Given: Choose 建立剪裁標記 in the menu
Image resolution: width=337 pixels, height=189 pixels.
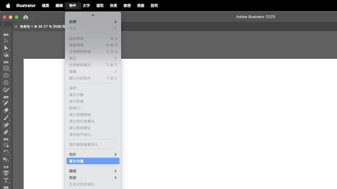Looking at the screenshot, I should click(93, 128).
